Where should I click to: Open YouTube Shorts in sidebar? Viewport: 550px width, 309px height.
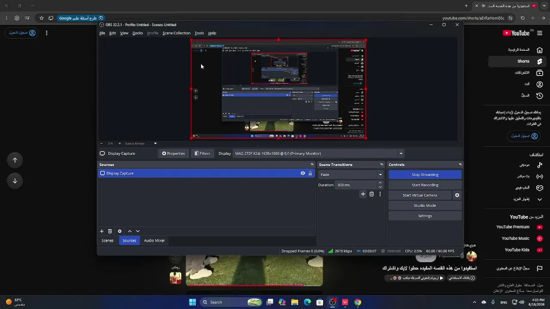point(518,61)
